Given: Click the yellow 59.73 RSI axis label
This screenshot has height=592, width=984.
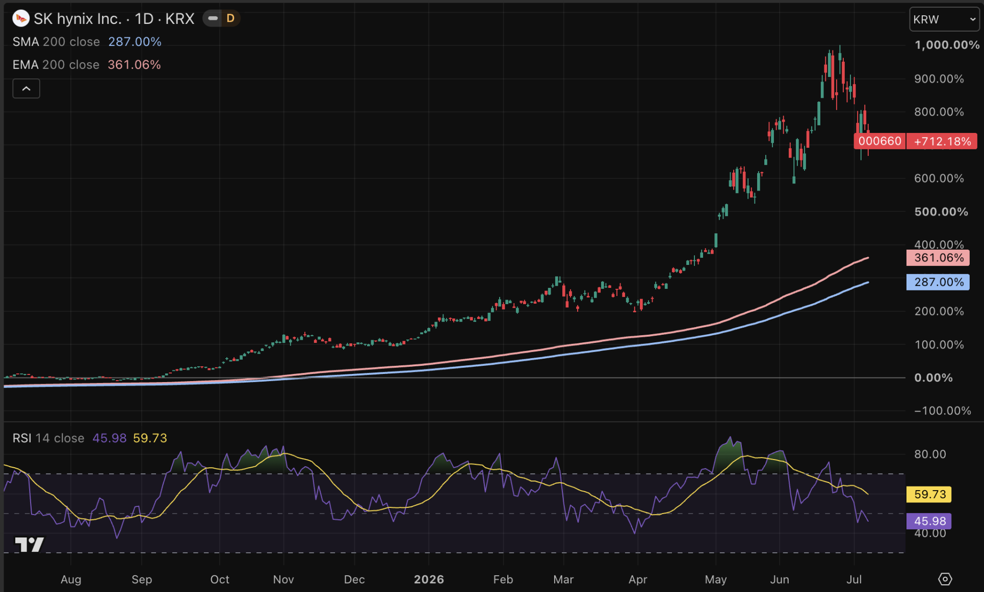Looking at the screenshot, I should tap(929, 494).
